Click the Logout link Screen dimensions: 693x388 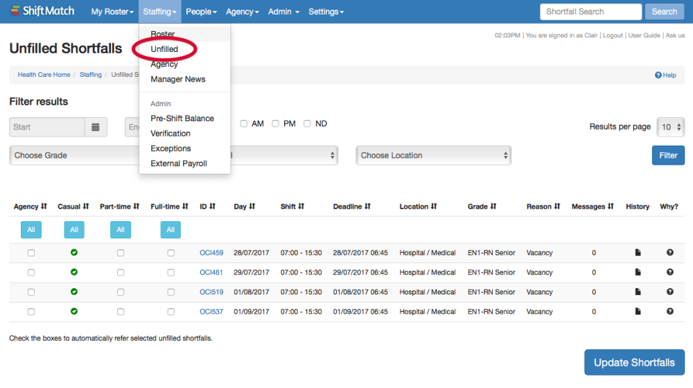613,35
